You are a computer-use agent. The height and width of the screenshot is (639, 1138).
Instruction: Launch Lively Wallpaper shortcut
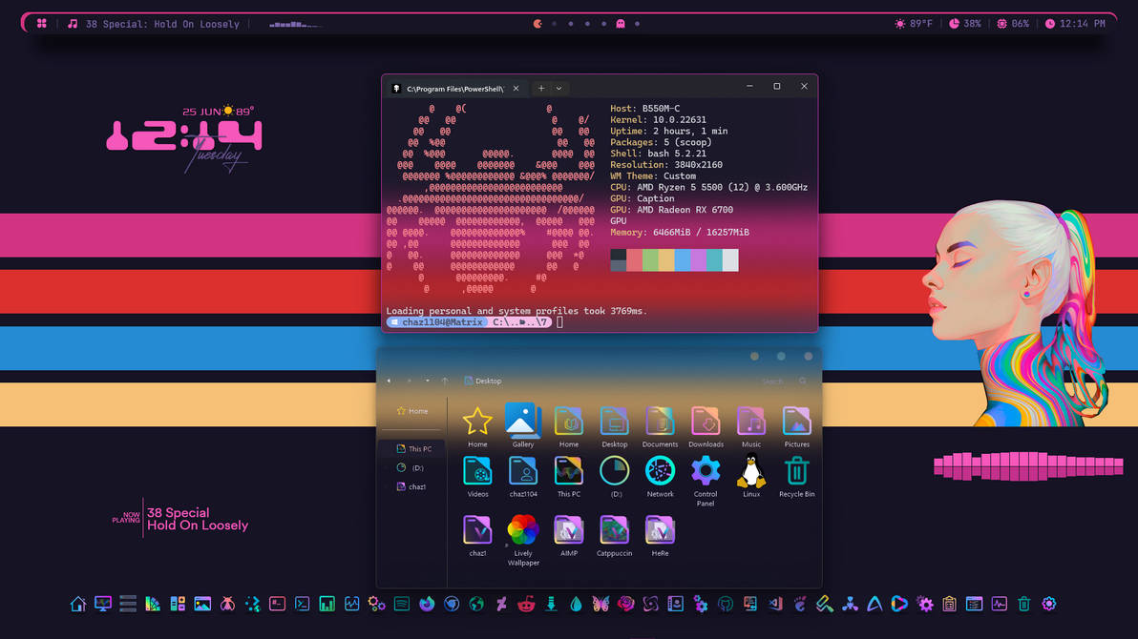(x=523, y=530)
